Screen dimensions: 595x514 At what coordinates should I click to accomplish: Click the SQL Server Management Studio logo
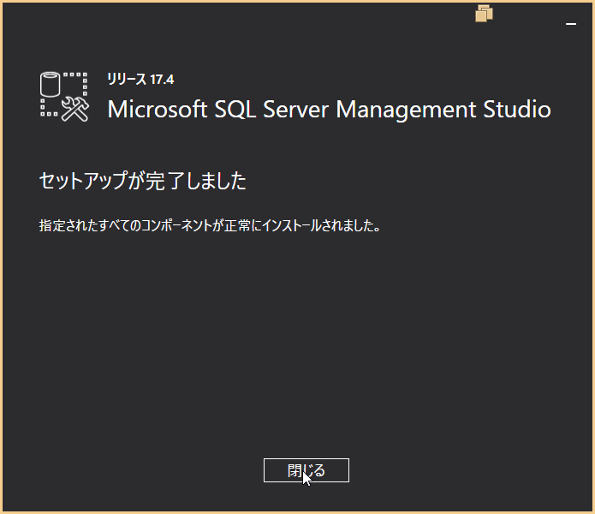point(65,96)
